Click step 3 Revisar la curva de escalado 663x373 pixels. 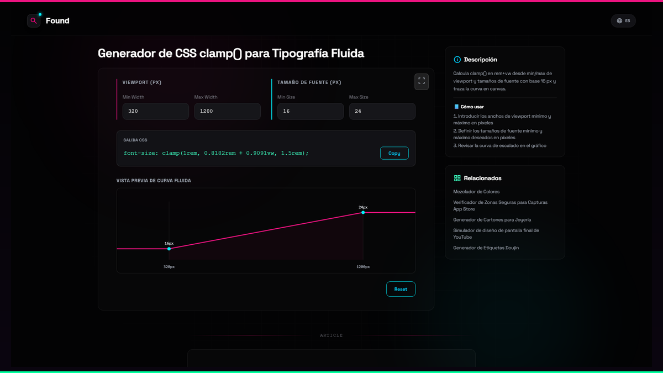coord(500,145)
